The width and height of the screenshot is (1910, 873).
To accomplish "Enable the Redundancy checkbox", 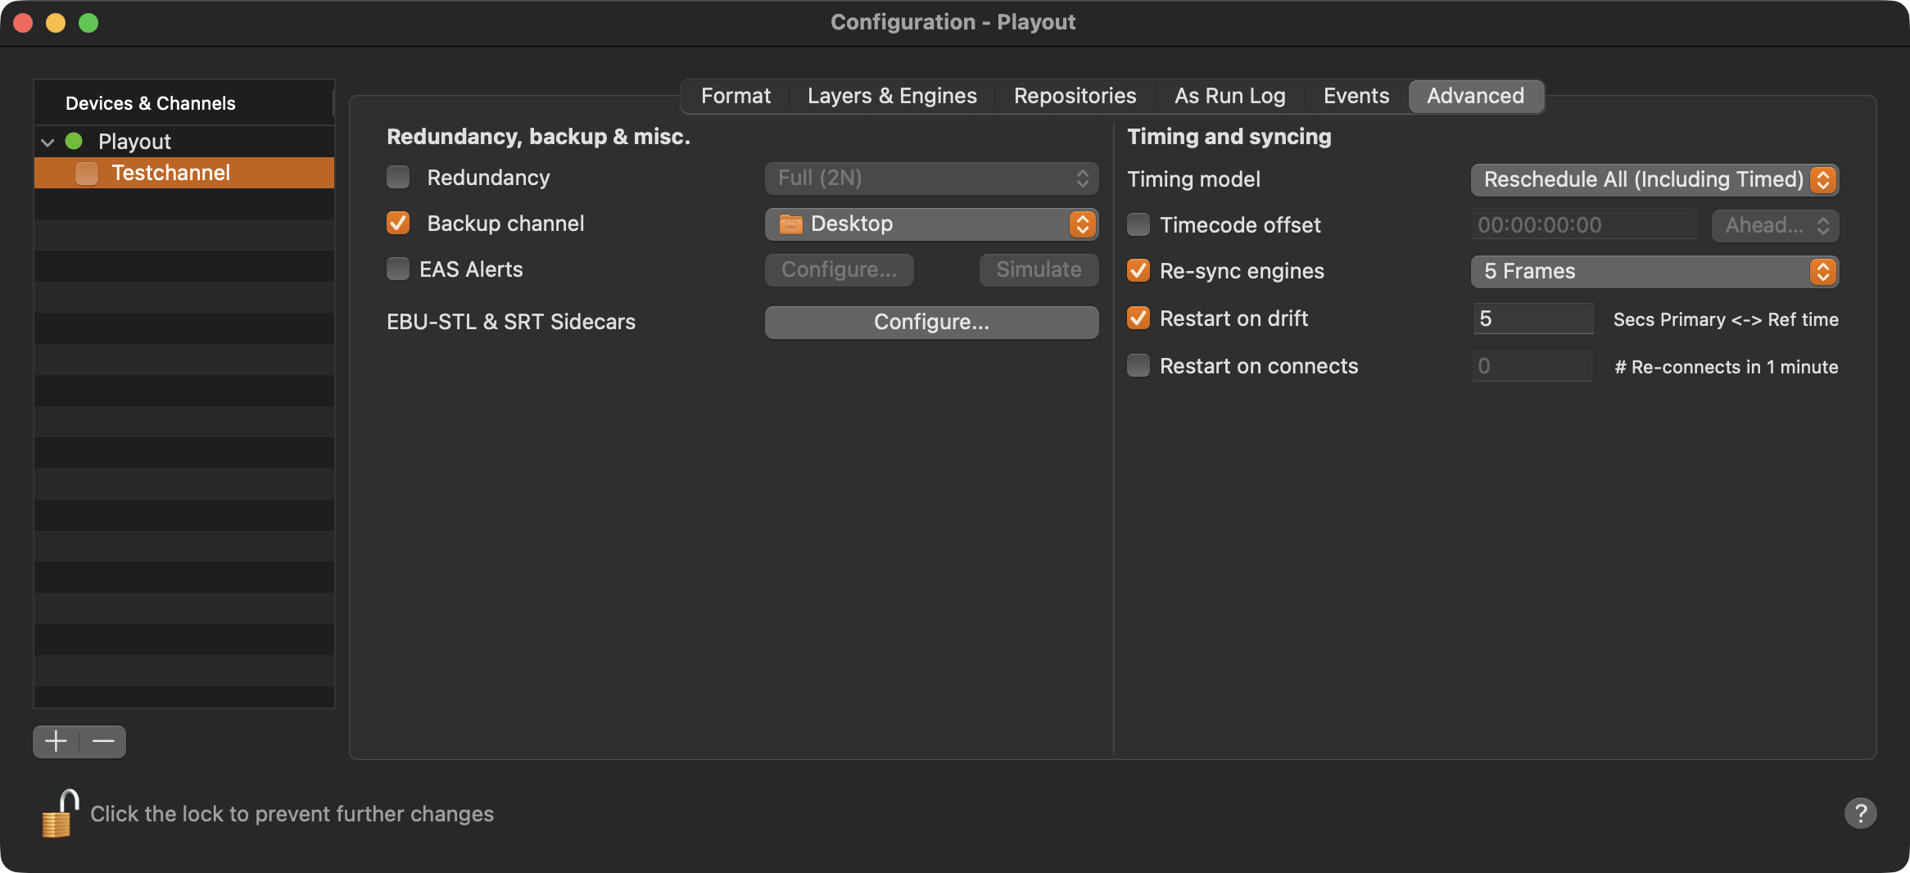I will coord(398,177).
